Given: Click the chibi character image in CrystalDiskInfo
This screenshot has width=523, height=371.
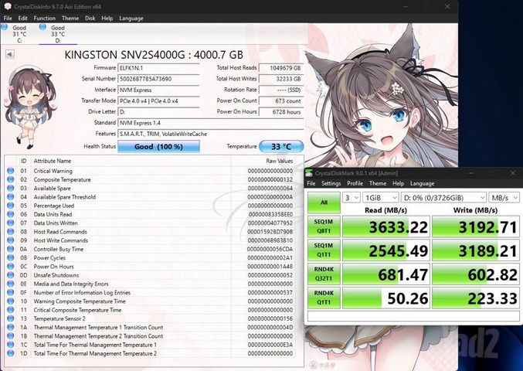Looking at the screenshot, I should coord(30,107).
